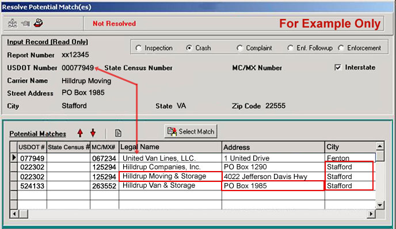Select the Hilldrup Moving & Storage cell
The width and height of the screenshot is (396, 229).
[x=170, y=176]
